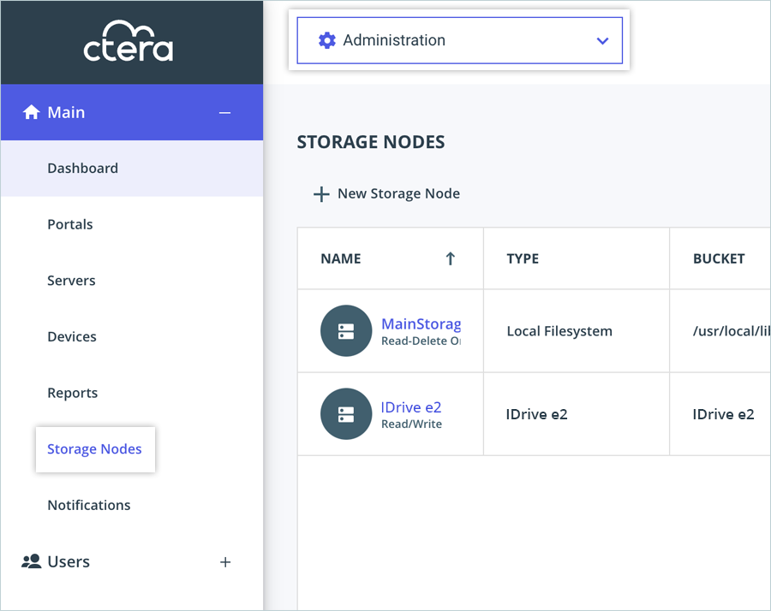Open the IDrive e2 node link

411,407
